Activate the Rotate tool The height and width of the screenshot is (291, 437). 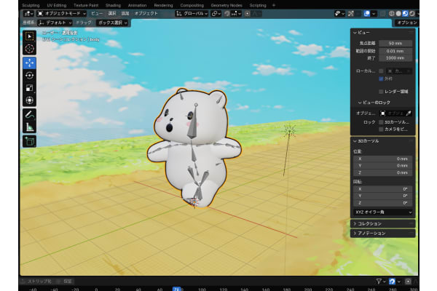[x=30, y=75]
